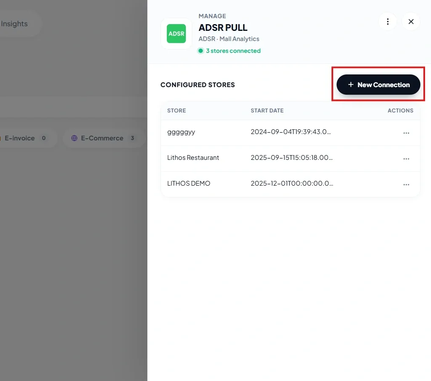
Task: Click the ACTIONS column header
Action: [400, 110]
